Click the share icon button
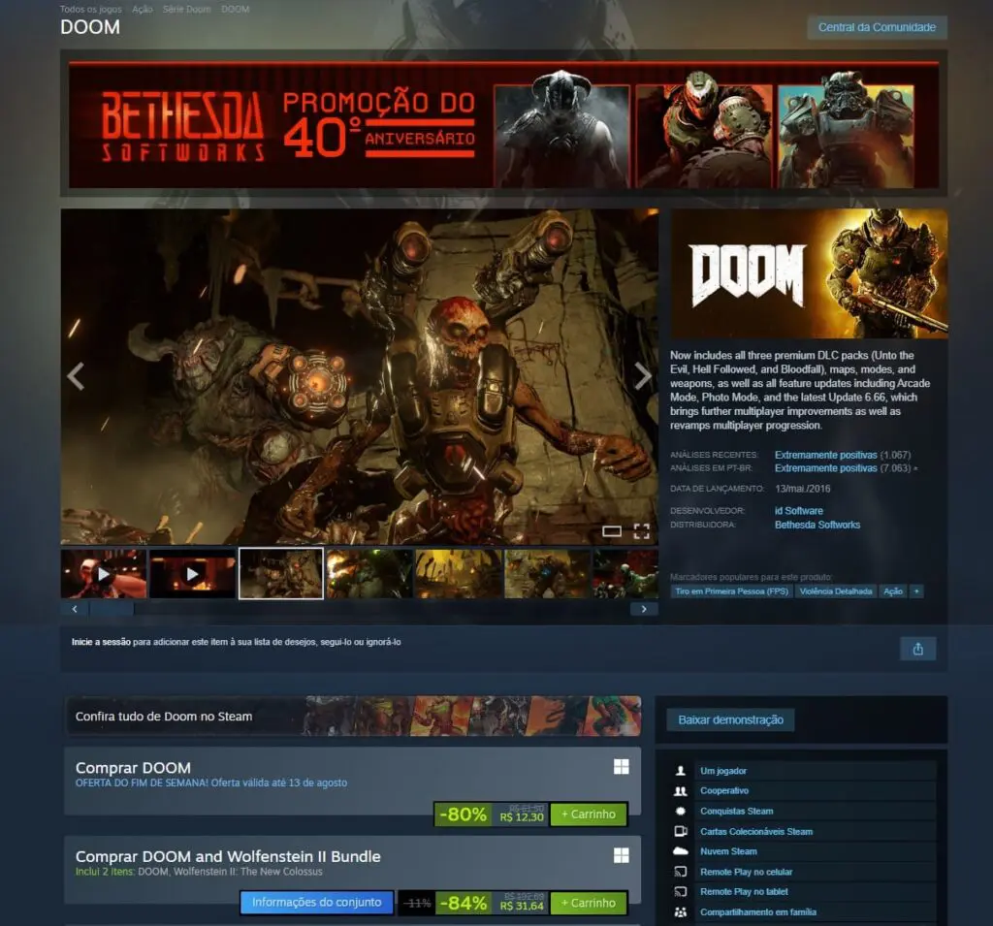This screenshot has height=926, width=993. coord(917,649)
